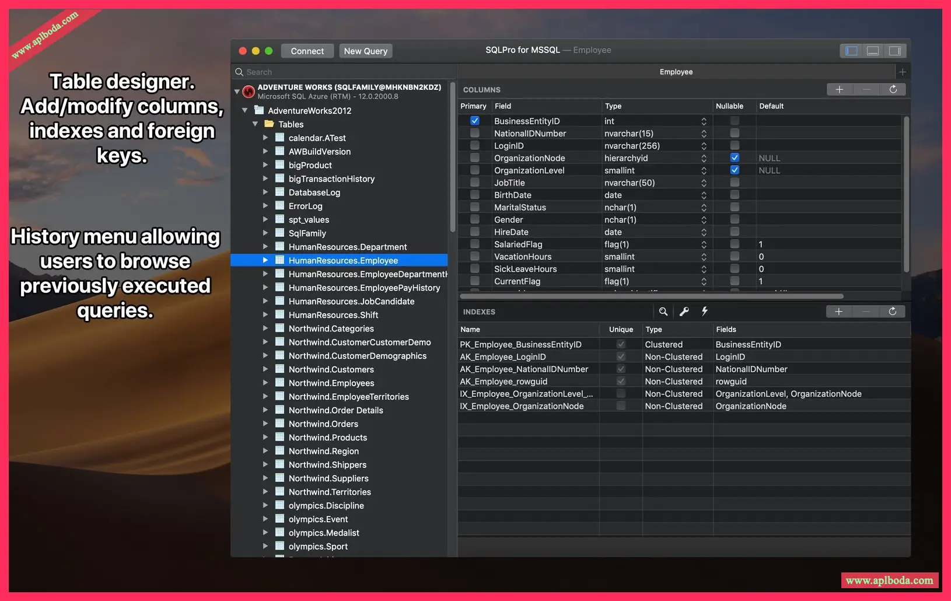Uncheck Nullable for OrganizationNode

[735, 158]
